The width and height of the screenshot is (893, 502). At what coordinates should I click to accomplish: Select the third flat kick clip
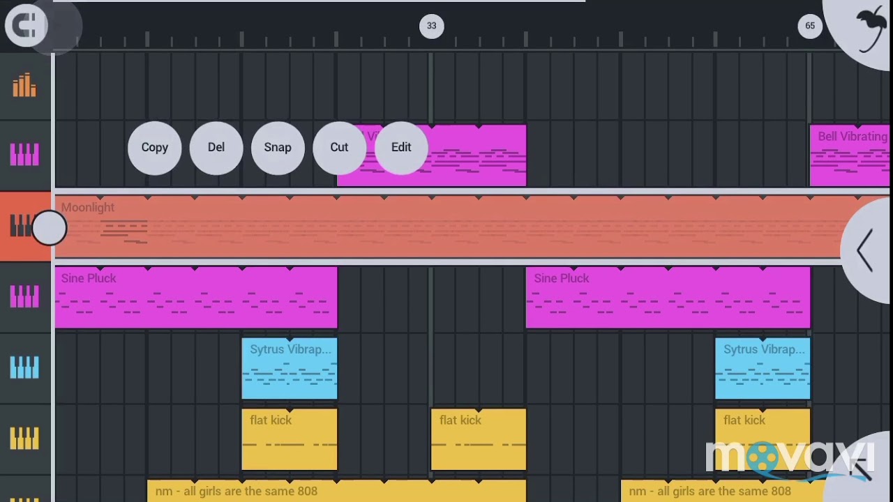coord(763,440)
